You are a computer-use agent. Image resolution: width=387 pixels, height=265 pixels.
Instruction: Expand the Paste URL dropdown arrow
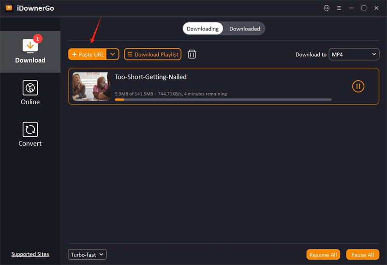(113, 54)
